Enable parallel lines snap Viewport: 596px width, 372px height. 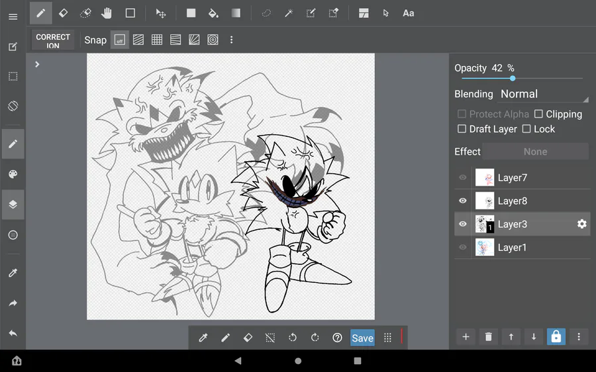138,40
